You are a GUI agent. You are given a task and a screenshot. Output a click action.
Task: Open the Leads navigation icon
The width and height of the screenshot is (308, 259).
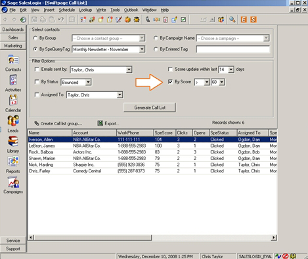point(13,121)
